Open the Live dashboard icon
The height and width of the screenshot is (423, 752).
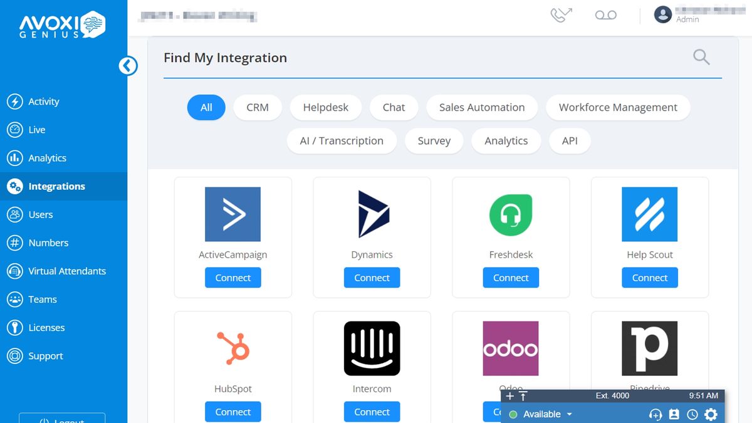tap(14, 130)
